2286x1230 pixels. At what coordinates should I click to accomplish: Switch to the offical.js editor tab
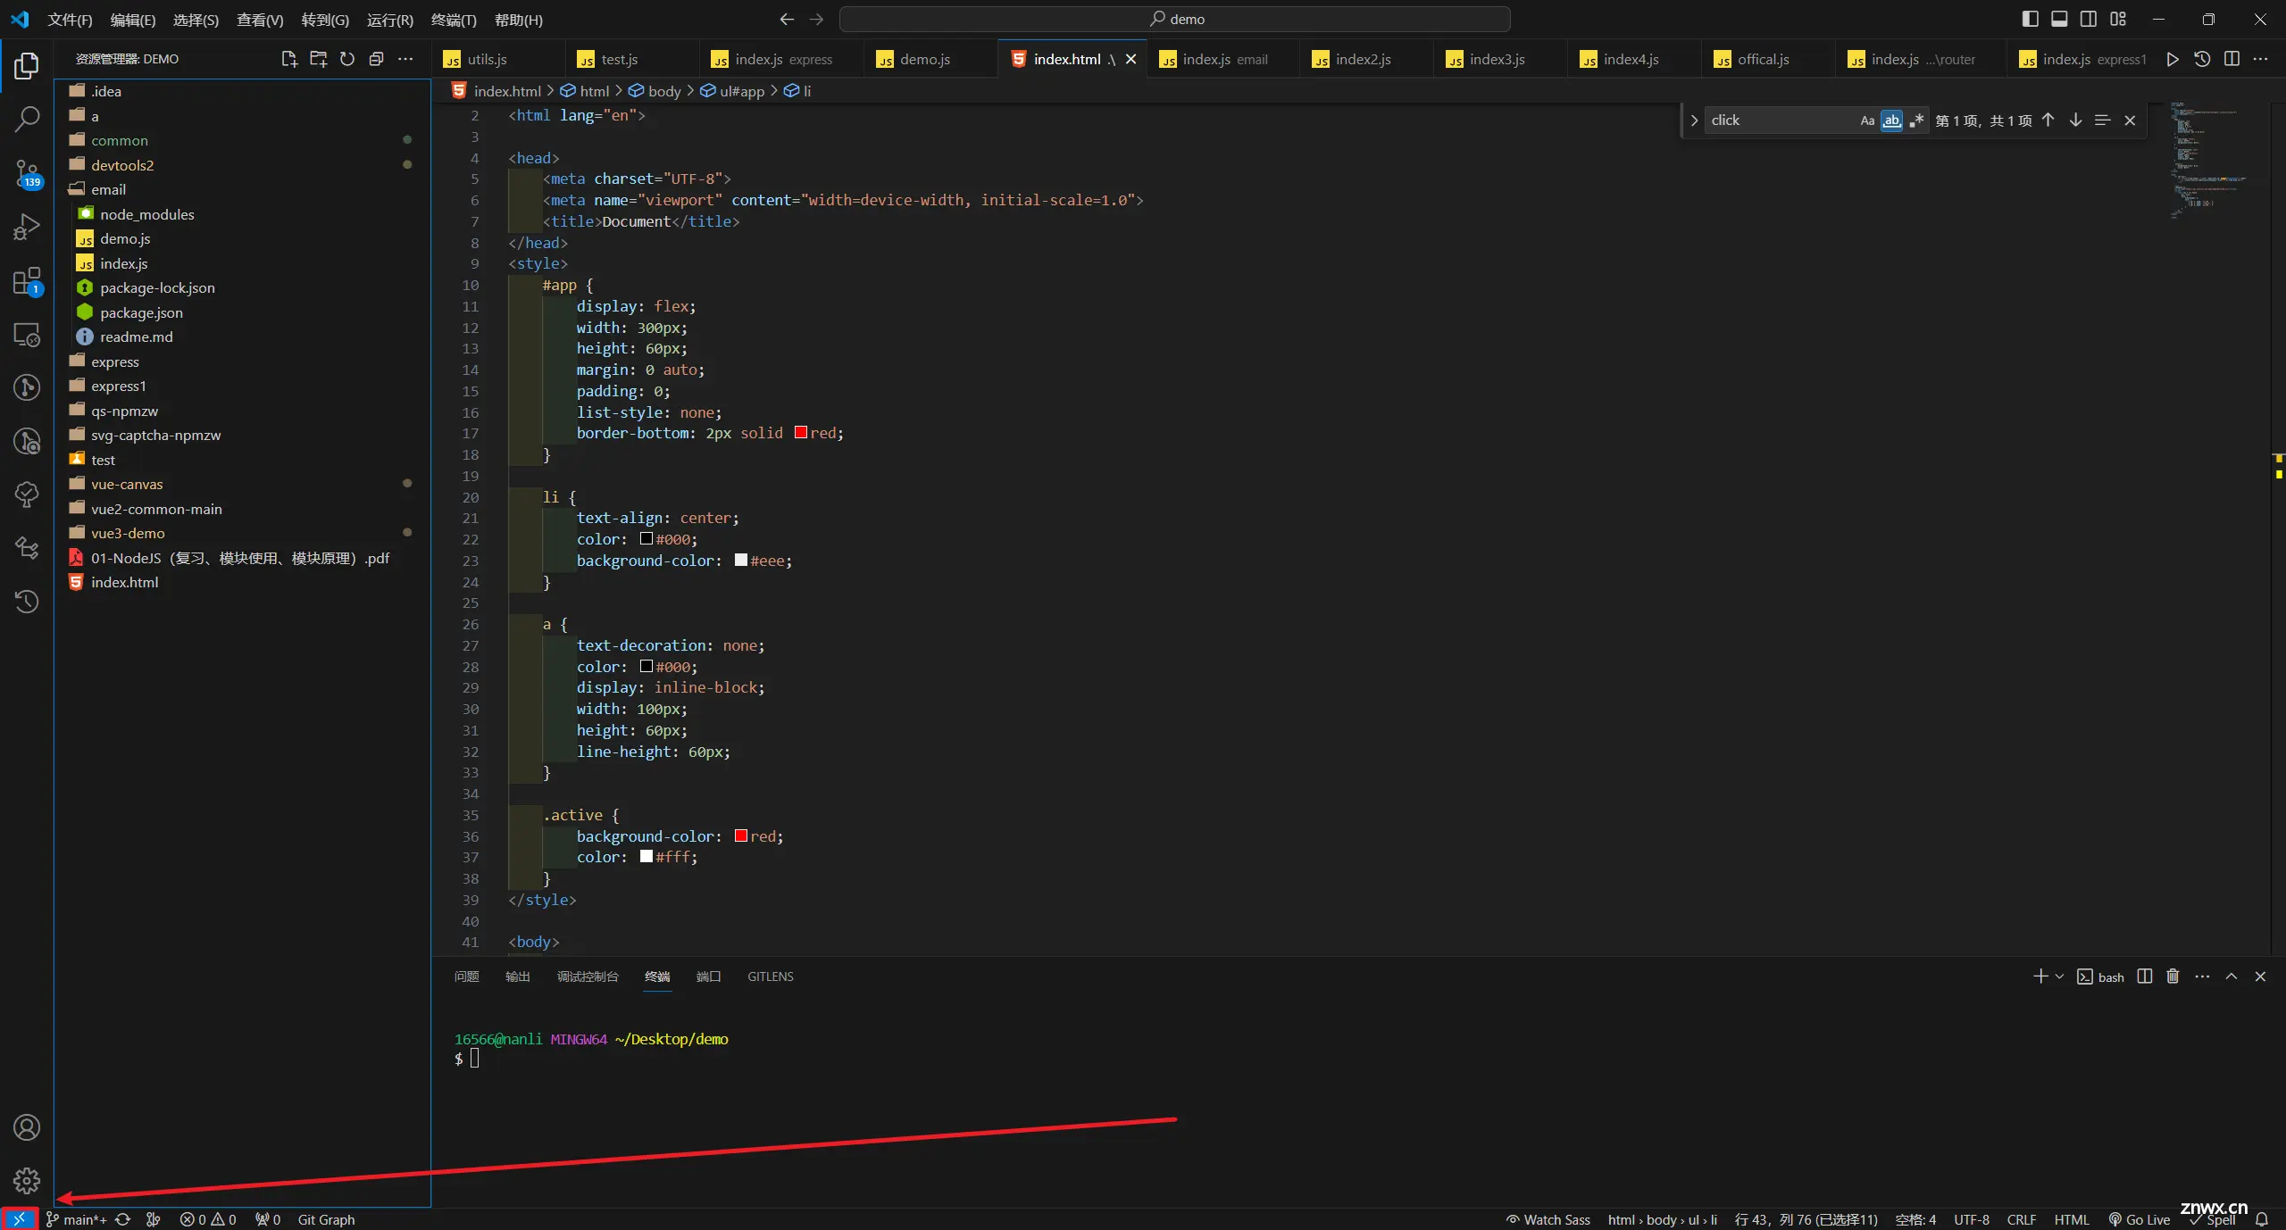point(1768,59)
